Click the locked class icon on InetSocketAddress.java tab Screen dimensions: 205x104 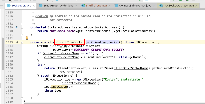coord(161,6)
